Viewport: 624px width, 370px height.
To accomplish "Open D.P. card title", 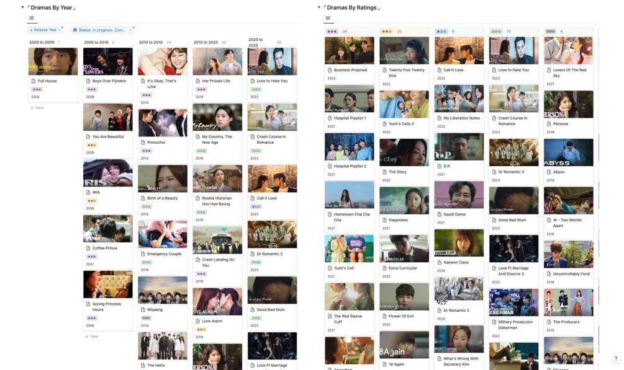I will pos(447,166).
